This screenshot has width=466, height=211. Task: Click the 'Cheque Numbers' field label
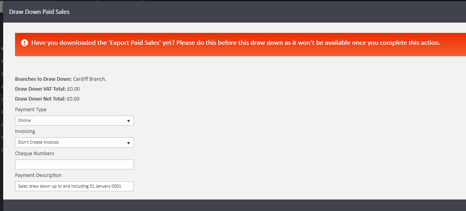pos(34,153)
